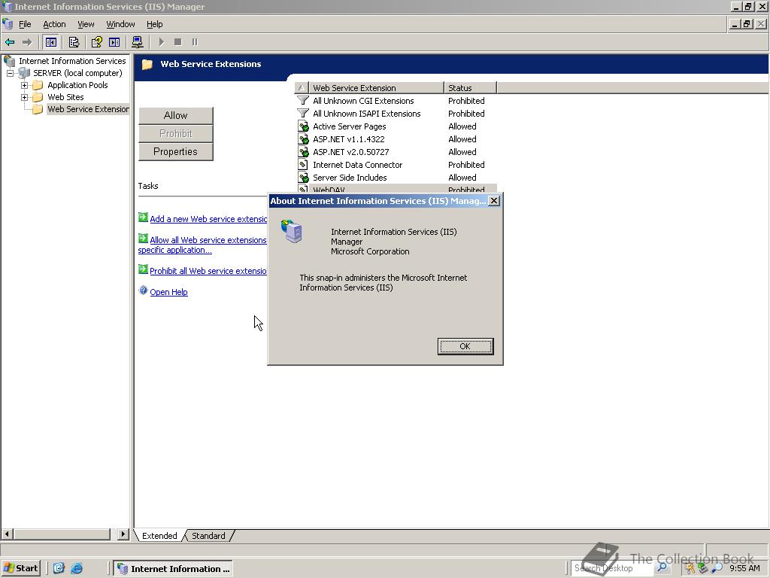
Task: Select the Internet Data Connector row text
Action: coord(357,165)
